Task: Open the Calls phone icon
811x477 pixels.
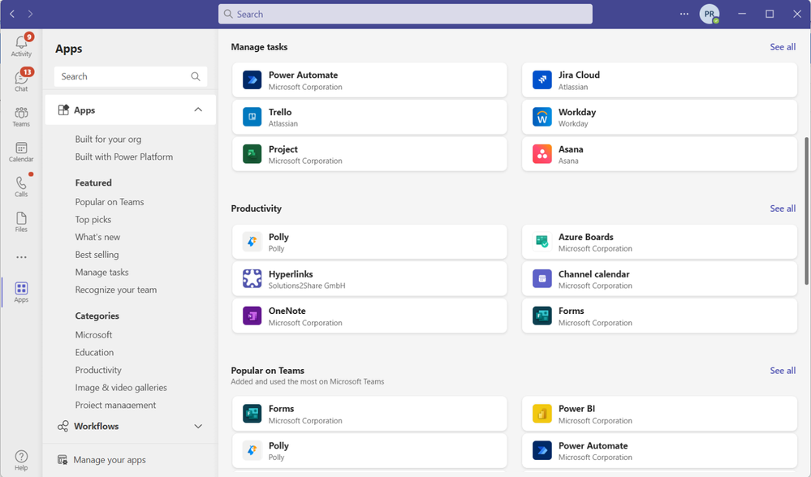Action: point(21,183)
